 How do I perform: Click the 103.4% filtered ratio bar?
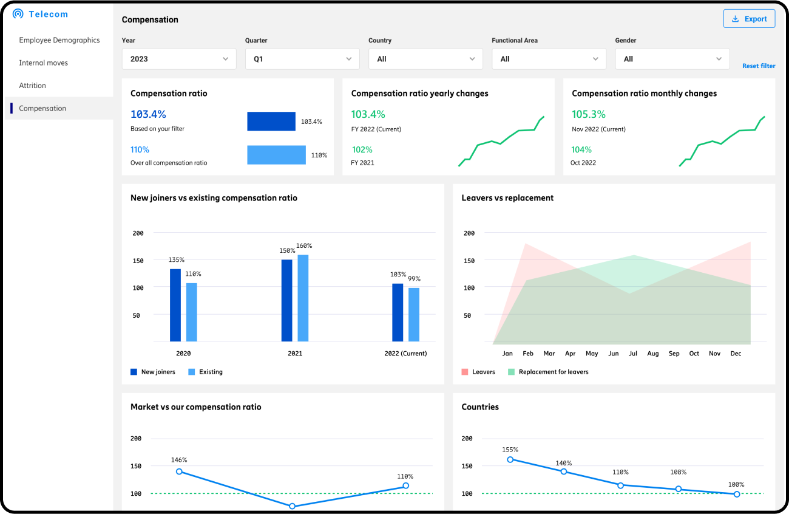[x=271, y=122]
